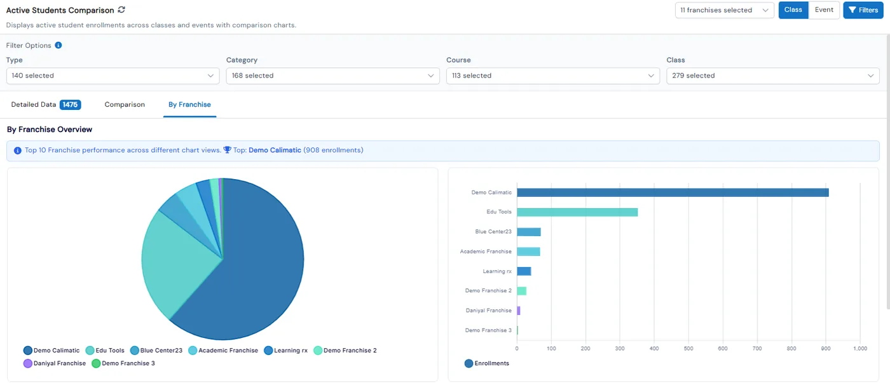Viewport: 890px width, 383px height.
Task: Click the By Franchise Overview heading
Action: coord(50,130)
